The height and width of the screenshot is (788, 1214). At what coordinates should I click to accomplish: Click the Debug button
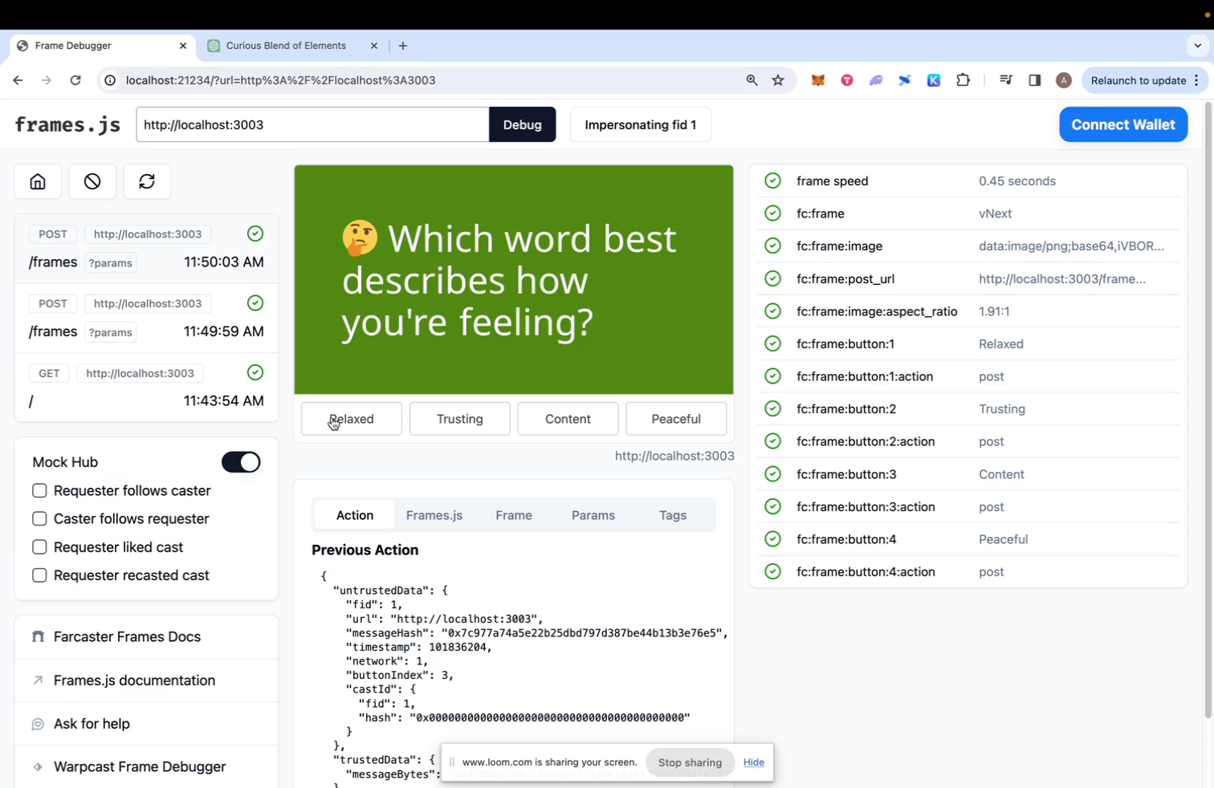[x=523, y=124]
